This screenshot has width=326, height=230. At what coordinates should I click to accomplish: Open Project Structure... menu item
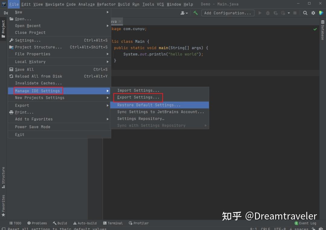point(59,47)
